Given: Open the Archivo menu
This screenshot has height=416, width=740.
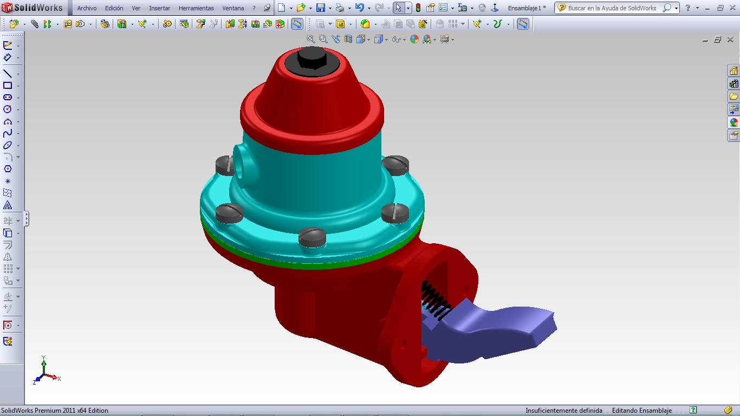Looking at the screenshot, I should (x=87, y=8).
